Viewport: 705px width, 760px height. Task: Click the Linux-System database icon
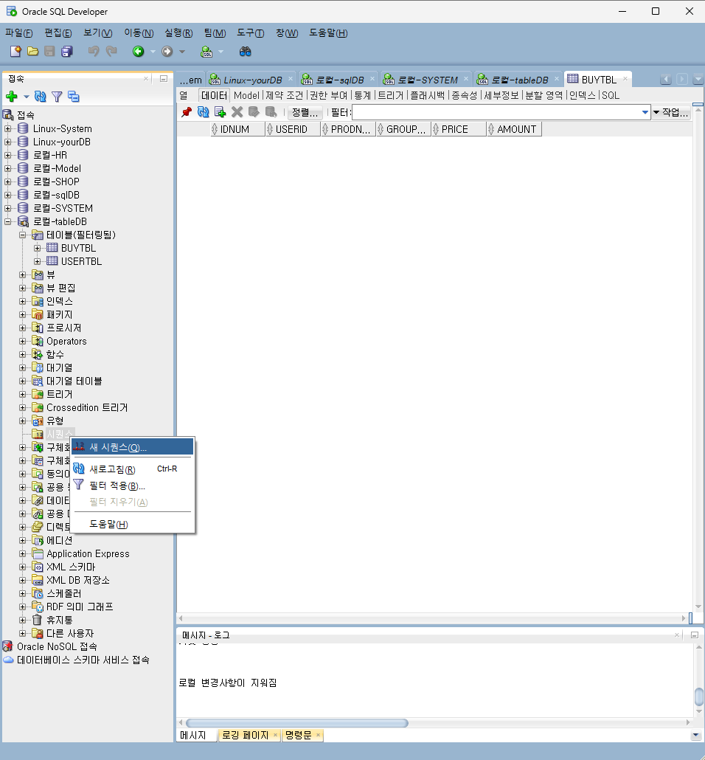click(x=23, y=128)
